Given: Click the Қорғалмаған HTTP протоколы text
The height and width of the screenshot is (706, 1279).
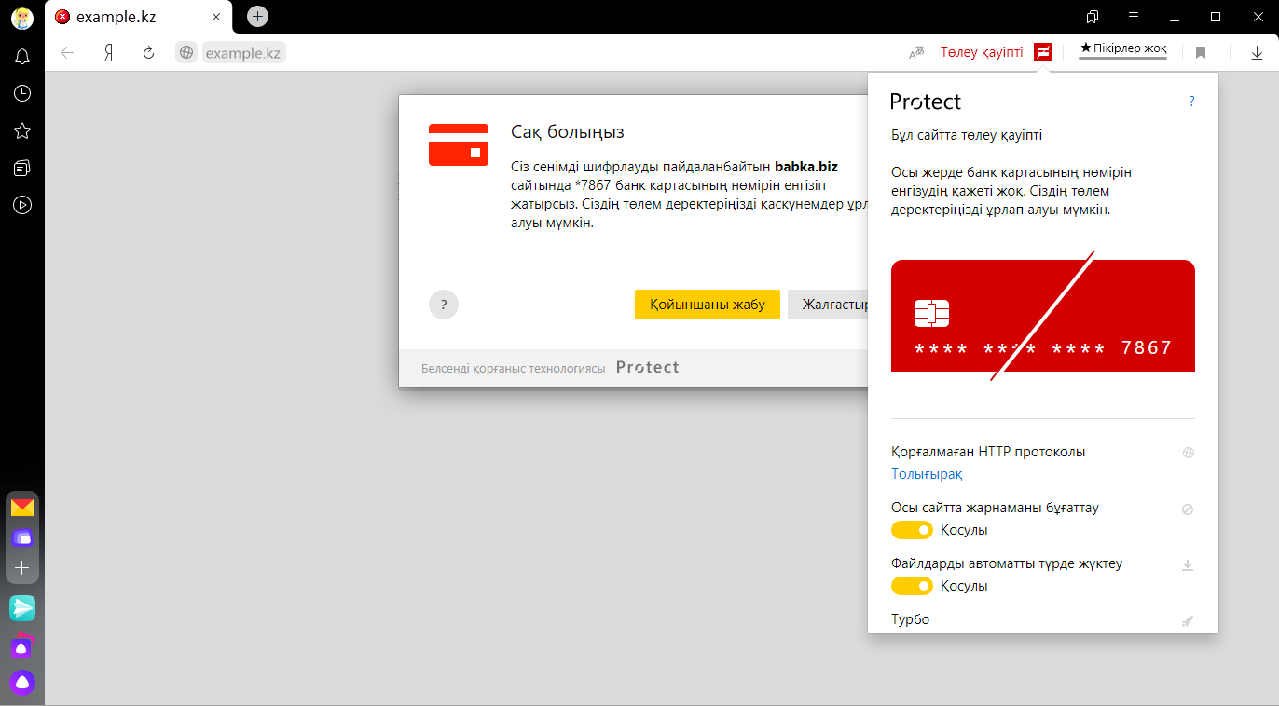Looking at the screenshot, I should tap(988, 452).
